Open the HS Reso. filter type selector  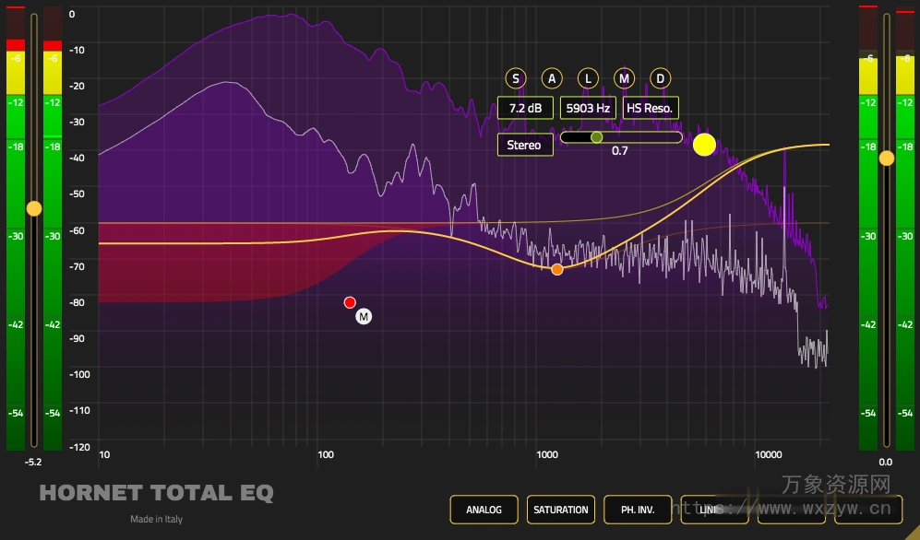click(649, 108)
